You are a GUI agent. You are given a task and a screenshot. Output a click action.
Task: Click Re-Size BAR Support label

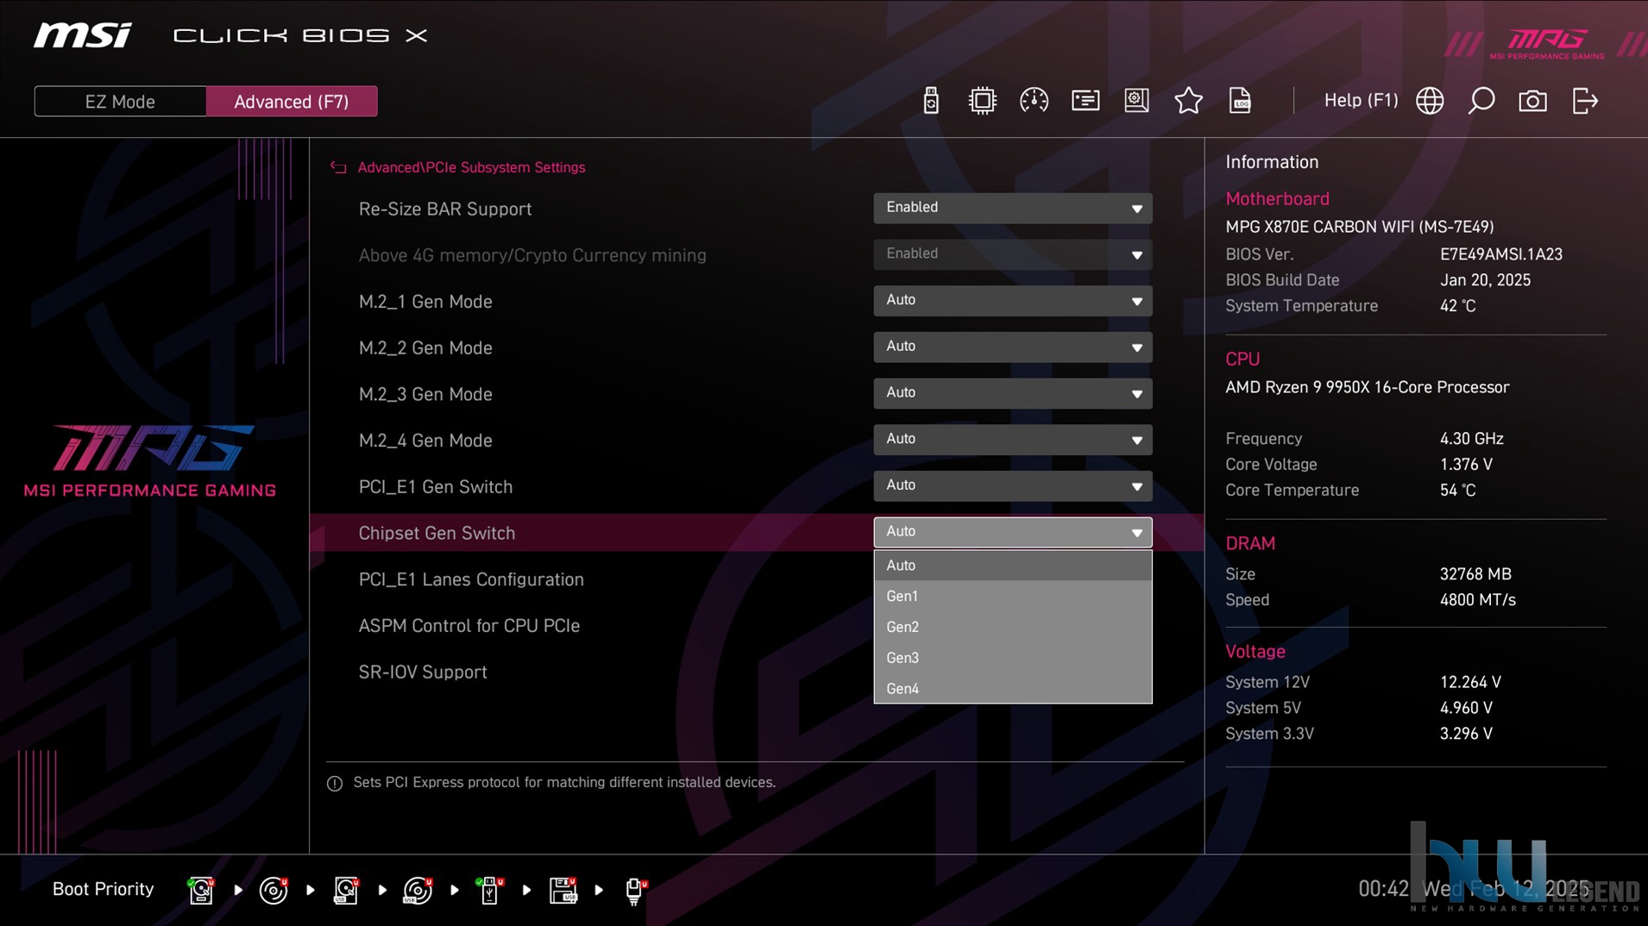[444, 209]
